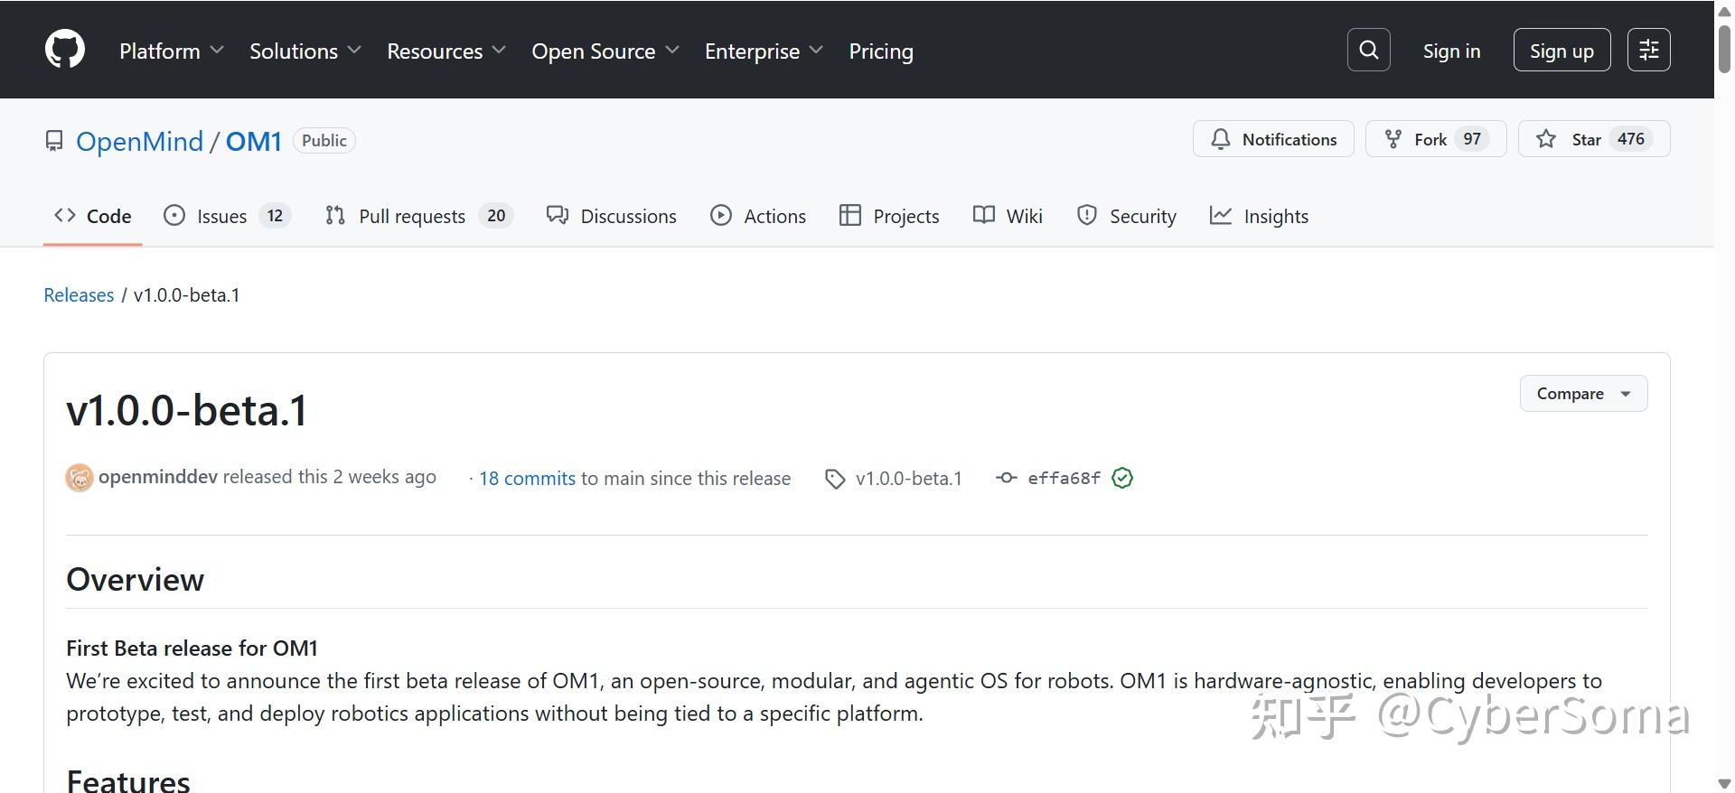Click the GitHub logo icon
Screen dimensions: 1735x793
[65, 50]
